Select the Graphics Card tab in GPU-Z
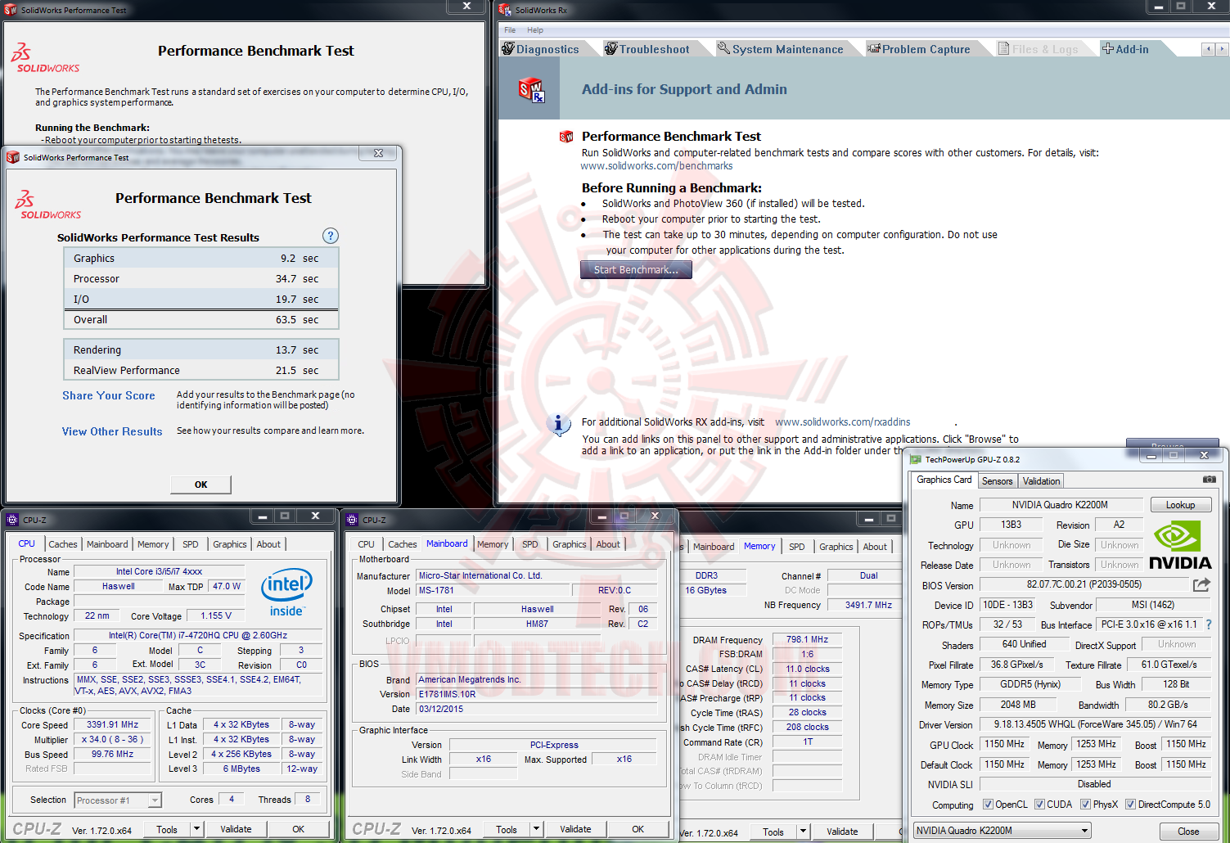This screenshot has width=1230, height=843. pyautogui.click(x=944, y=480)
